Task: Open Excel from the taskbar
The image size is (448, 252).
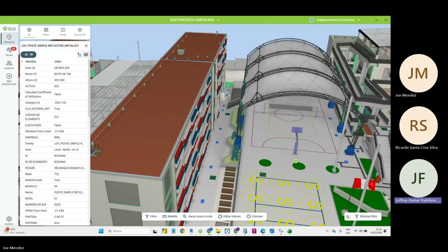Action: coord(290,231)
